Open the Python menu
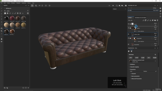This screenshot has width=162, height=91. coord(29,3)
